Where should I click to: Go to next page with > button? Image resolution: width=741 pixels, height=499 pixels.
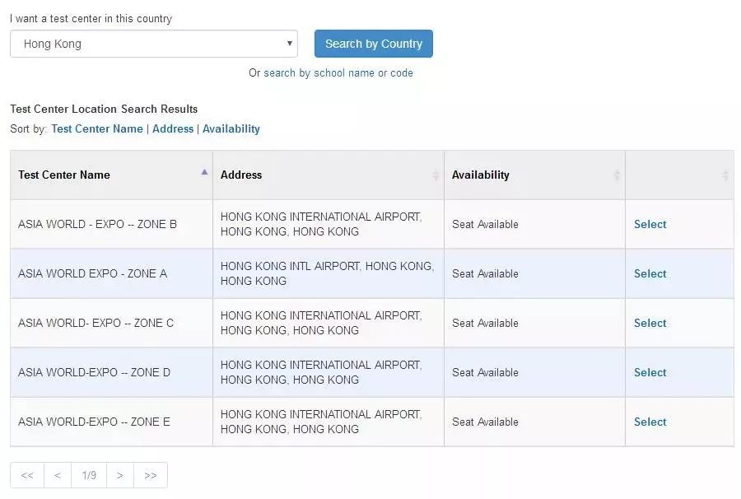120,475
